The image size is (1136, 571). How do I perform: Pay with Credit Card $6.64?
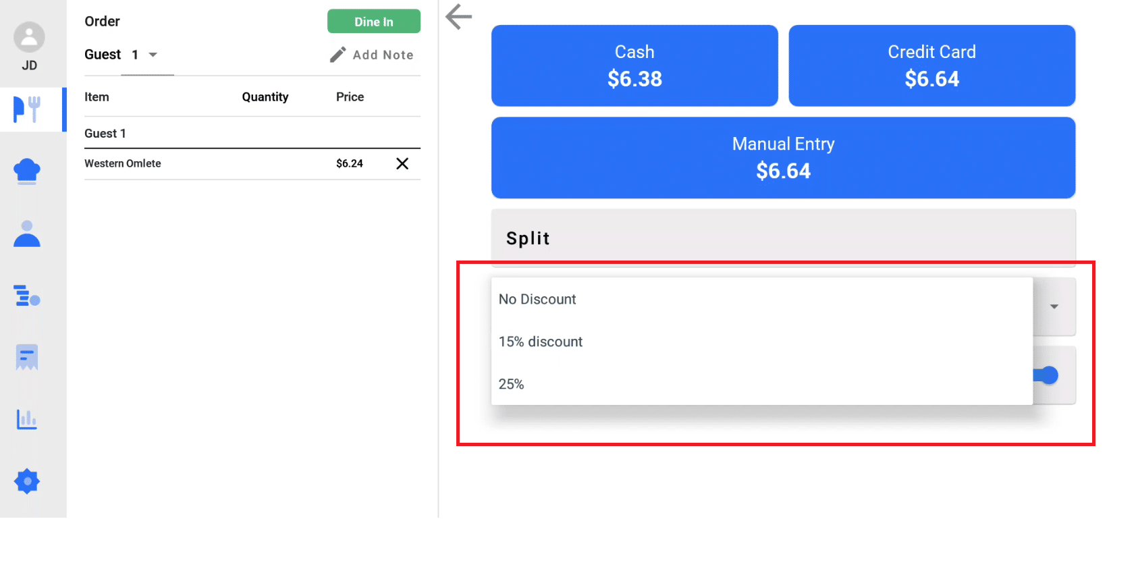click(x=932, y=65)
